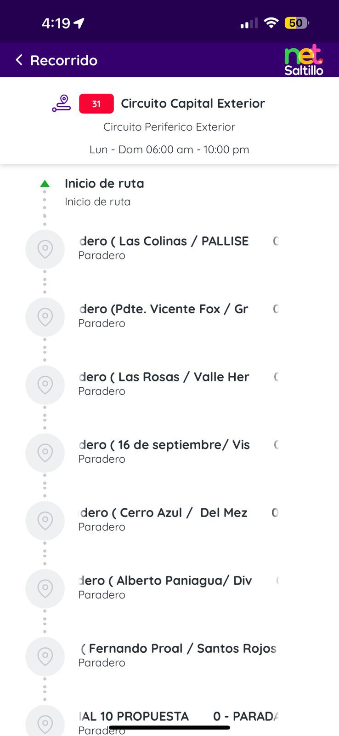Viewport: 339px width, 736px height.
Task: Select the Cerro Azul / Del Mez stop
Action: [x=164, y=513]
